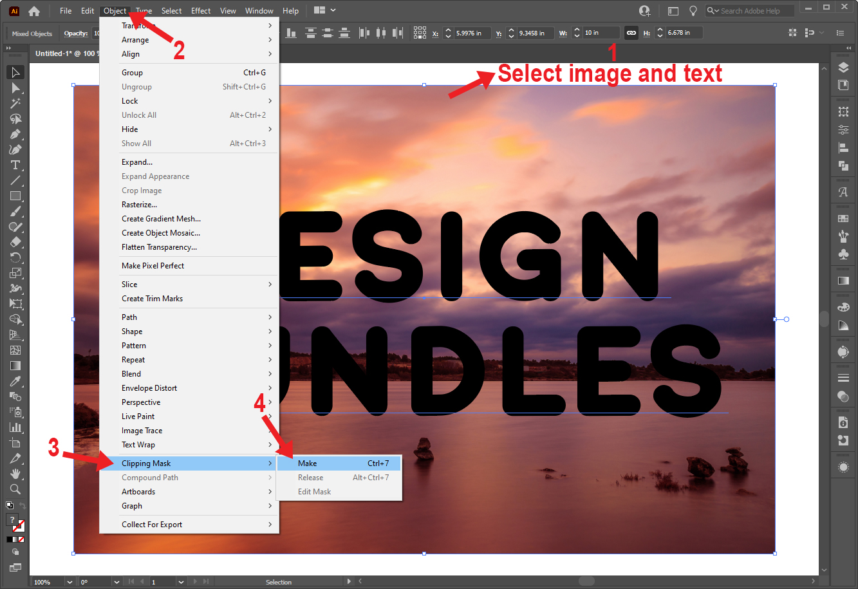Viewport: 858px width, 589px height.
Task: Select the Type tool
Action: [x=15, y=165]
